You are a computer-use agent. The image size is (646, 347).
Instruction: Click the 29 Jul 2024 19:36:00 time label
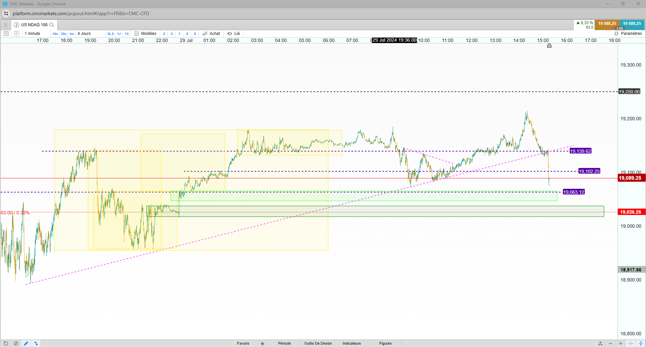point(394,40)
